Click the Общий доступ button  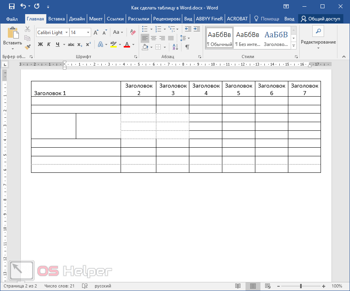click(x=320, y=18)
